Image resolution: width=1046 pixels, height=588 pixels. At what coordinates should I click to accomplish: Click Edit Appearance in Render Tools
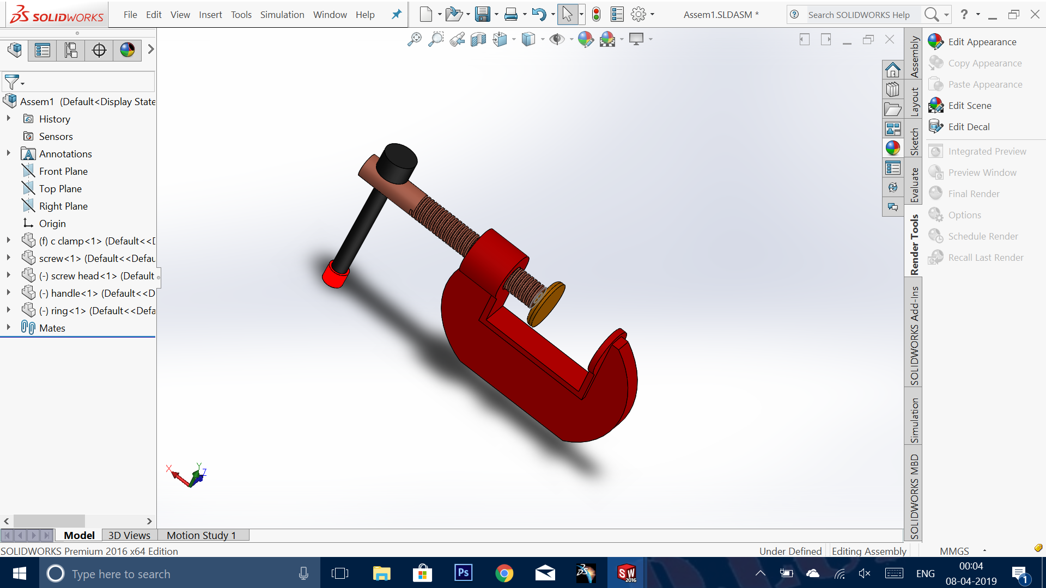[x=982, y=42]
